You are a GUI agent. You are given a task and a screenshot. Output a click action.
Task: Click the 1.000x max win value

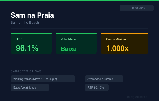(x=117, y=48)
